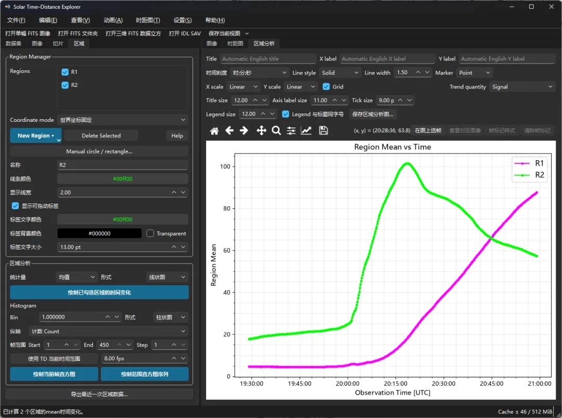Click the forward arrow plot icon

click(x=244, y=131)
